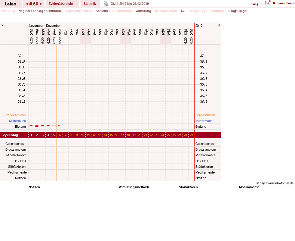Click the bleeding mark on cycle day 1
The width and height of the screenshot is (295, 241).
click(31, 125)
